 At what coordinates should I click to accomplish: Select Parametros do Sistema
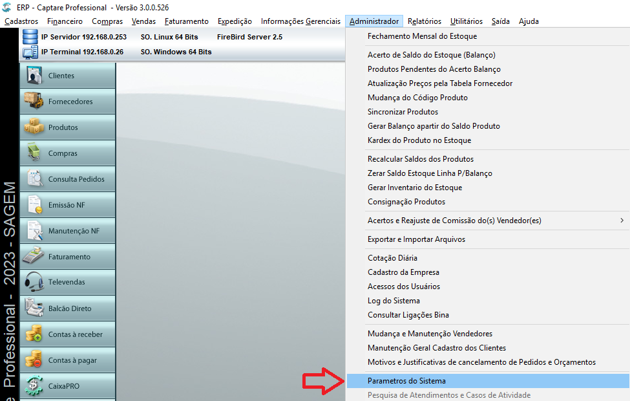tap(488, 381)
